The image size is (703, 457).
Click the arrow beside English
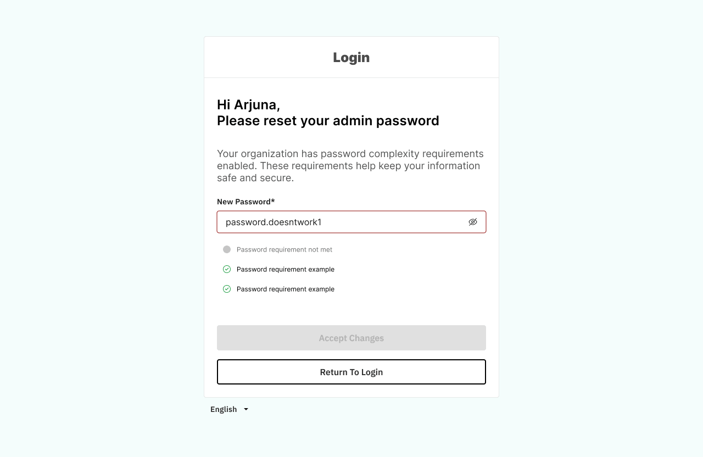(x=246, y=409)
